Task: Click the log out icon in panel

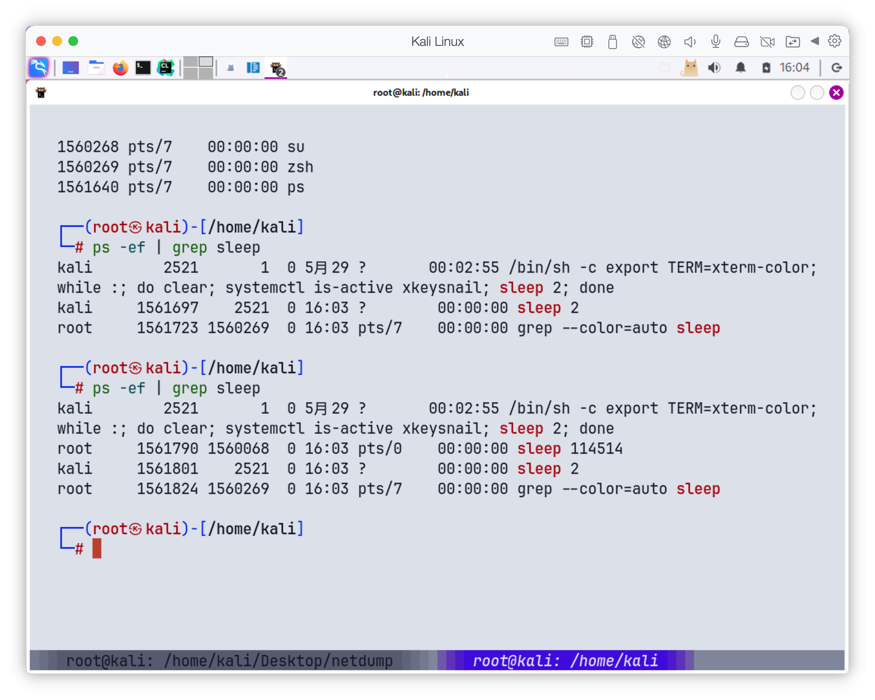Action: click(x=836, y=68)
